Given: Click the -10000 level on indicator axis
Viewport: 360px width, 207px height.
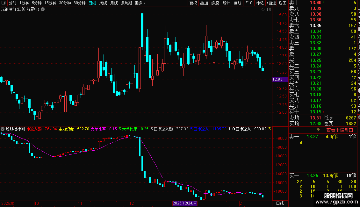Looking at the screenshot, I should coord(281,156).
